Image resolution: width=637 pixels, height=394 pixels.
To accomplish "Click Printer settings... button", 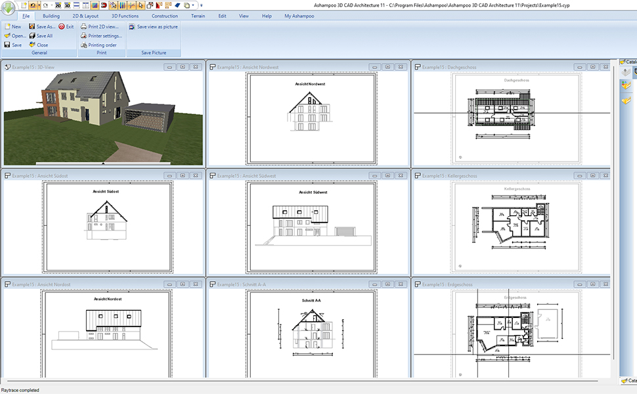I will click(x=105, y=36).
